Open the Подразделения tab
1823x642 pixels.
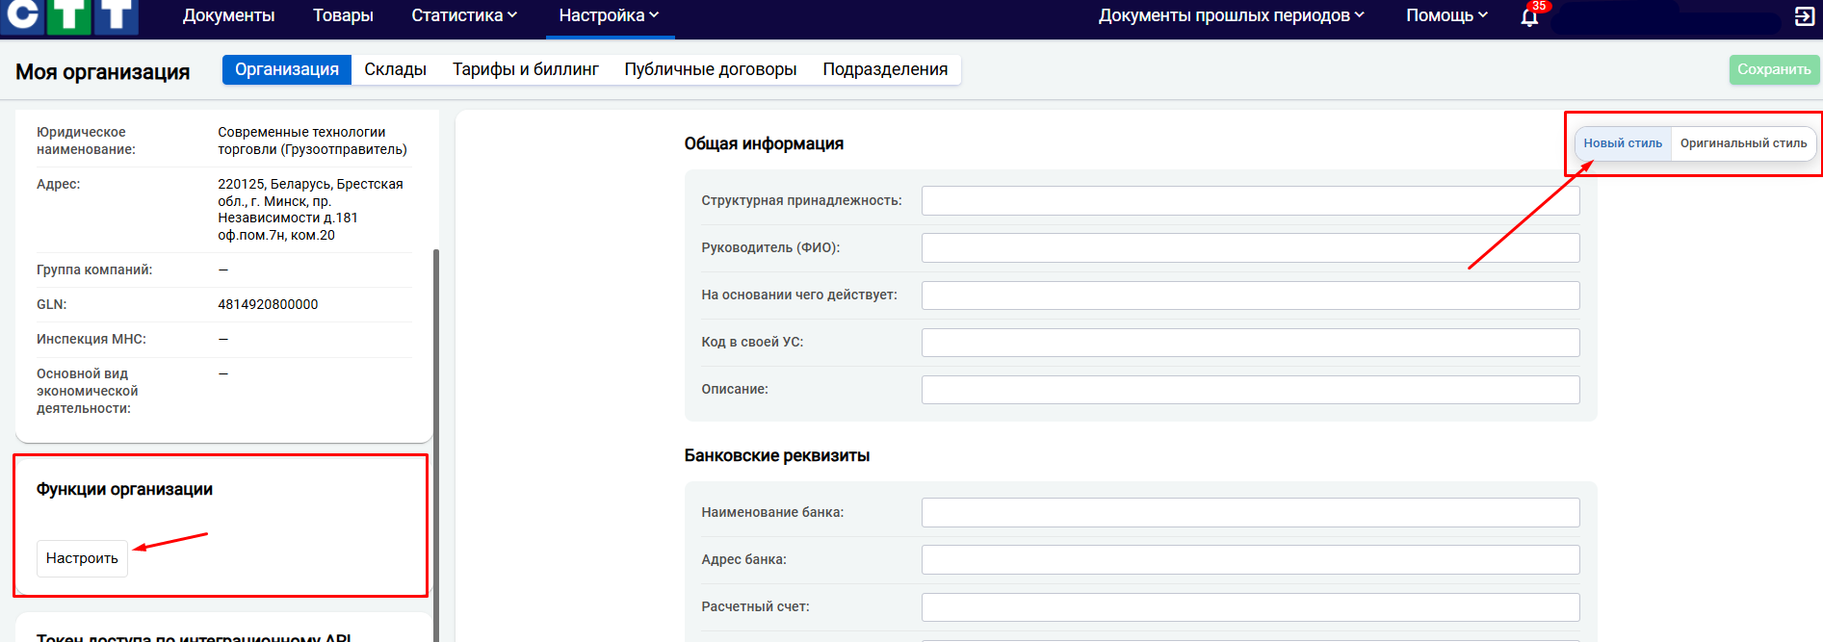click(885, 69)
